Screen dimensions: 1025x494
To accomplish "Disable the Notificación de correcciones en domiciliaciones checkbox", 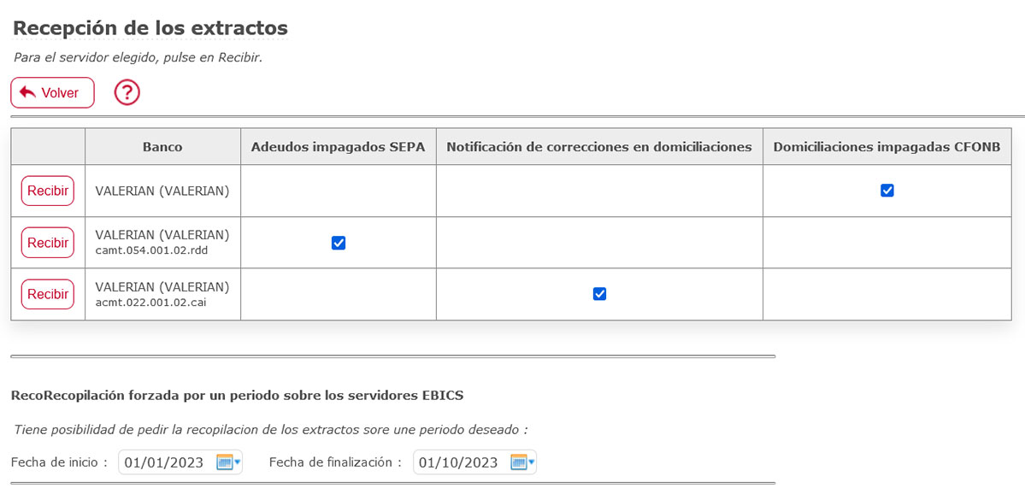I will [x=599, y=294].
